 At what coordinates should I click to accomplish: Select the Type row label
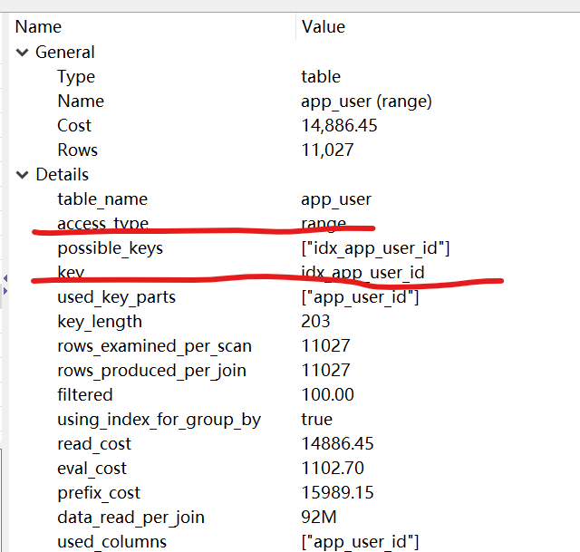click(76, 77)
